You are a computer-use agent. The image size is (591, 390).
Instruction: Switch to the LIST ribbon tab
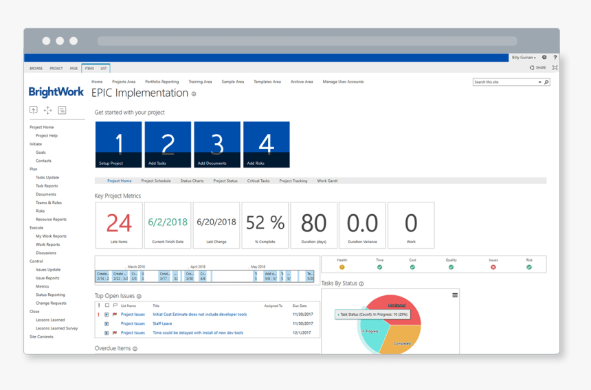(104, 69)
